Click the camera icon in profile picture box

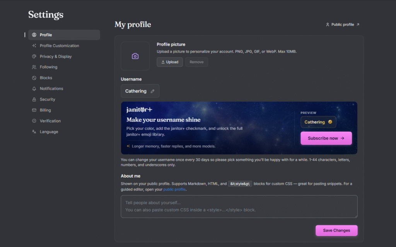point(135,56)
